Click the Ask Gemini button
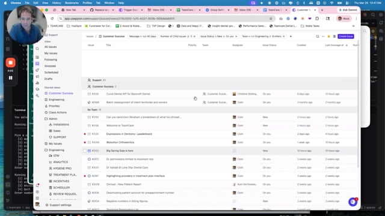385x216 pixels. pos(348,10)
